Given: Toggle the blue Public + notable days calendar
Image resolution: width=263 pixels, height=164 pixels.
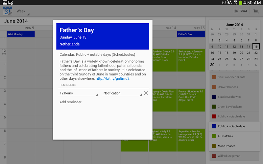Looking at the screenshot, I should 234,126.
